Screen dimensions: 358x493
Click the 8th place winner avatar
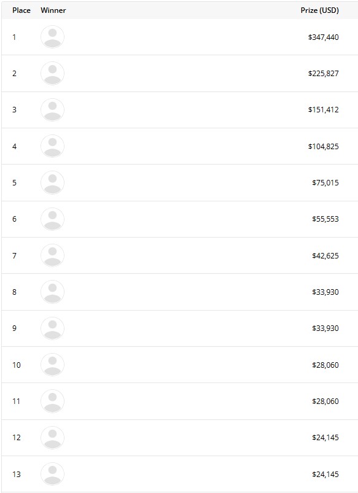pos(53,292)
